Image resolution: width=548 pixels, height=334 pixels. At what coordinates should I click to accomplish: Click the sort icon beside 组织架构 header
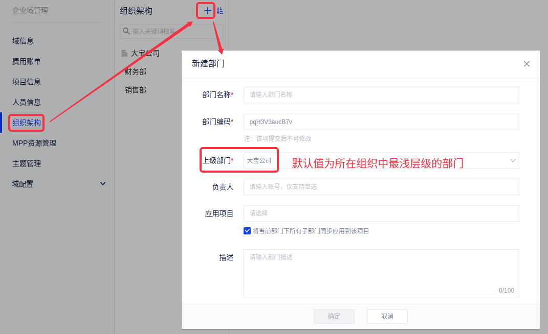point(220,11)
